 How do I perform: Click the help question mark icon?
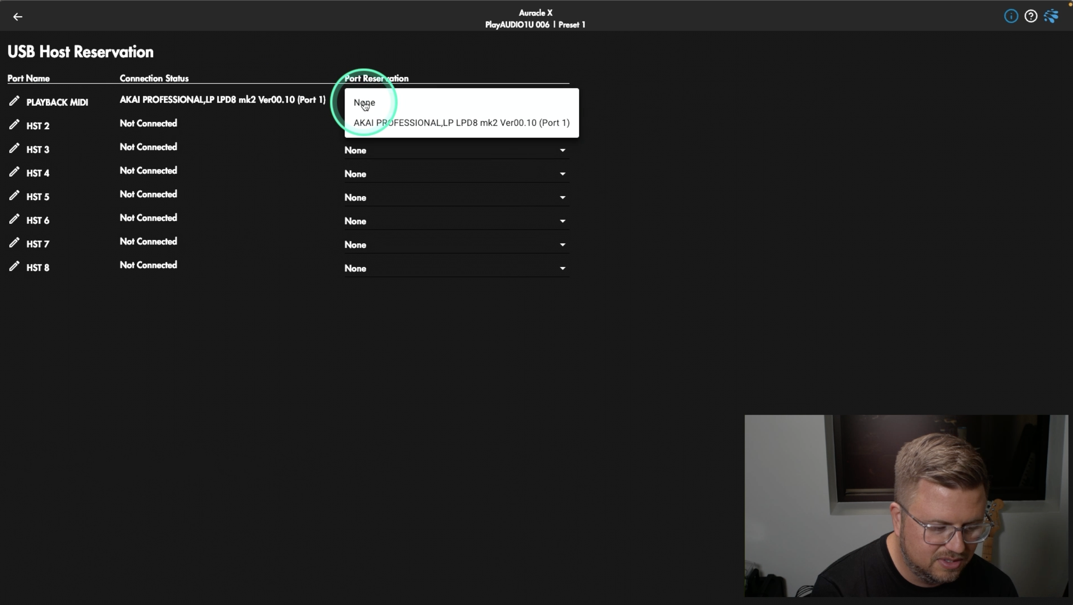(x=1031, y=16)
